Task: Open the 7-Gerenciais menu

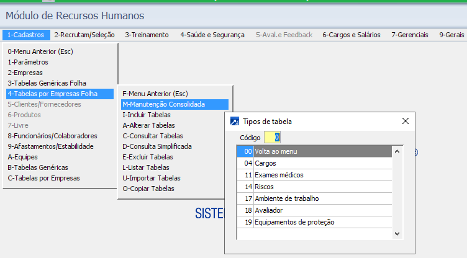Action: click(410, 35)
